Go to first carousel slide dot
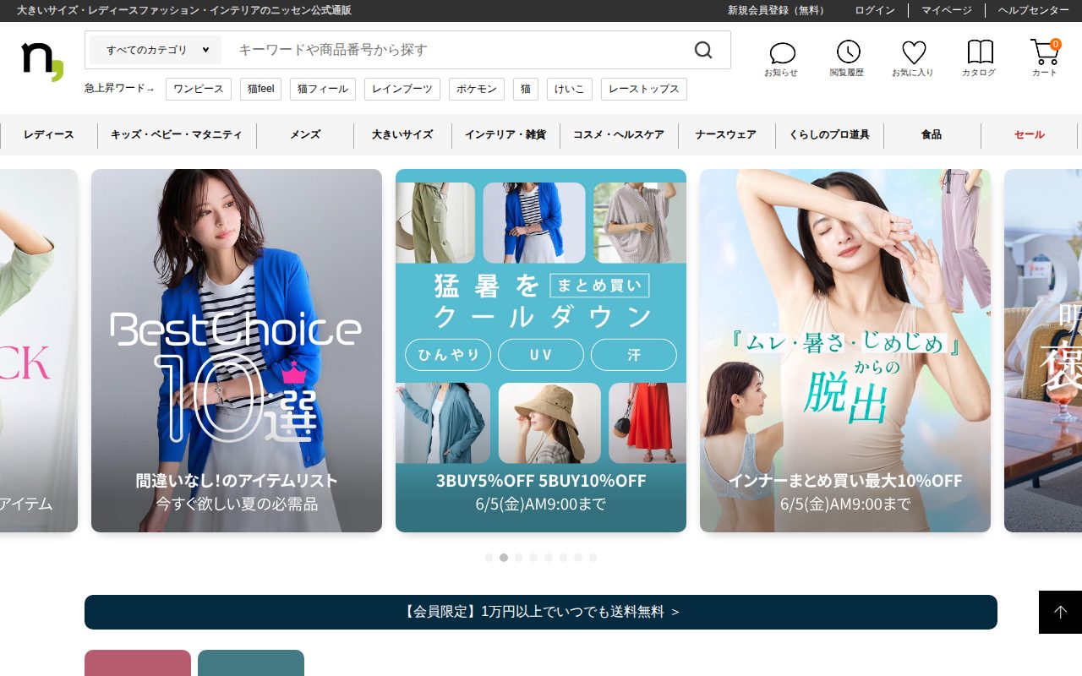The width and height of the screenshot is (1082, 676). [489, 558]
